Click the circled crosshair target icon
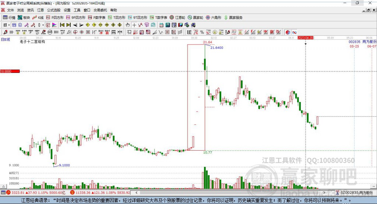The height and width of the screenshot is (204, 377). click(75, 32)
